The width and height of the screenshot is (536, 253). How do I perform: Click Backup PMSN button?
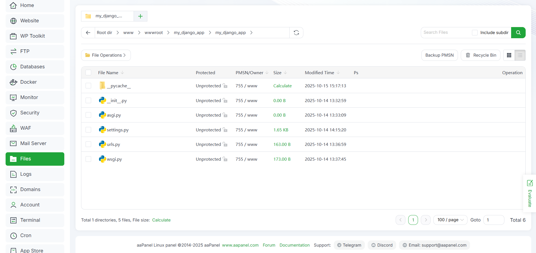440,55
